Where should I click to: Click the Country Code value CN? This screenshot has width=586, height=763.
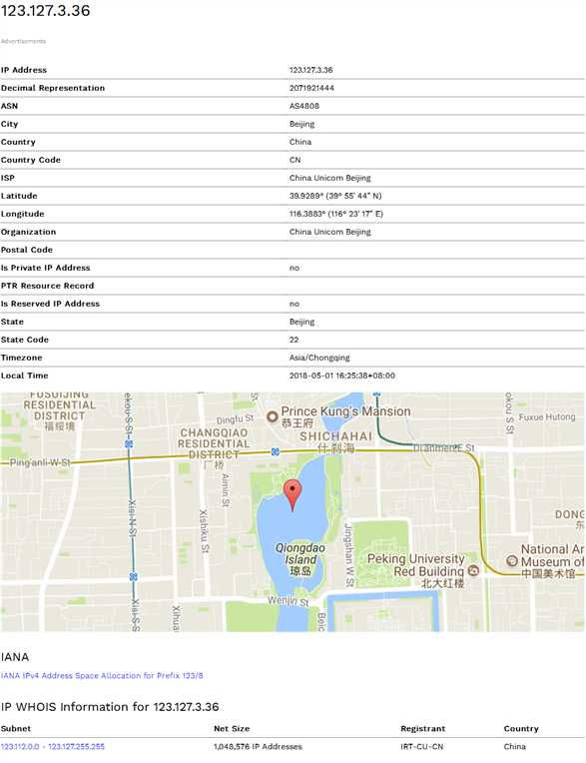tap(295, 160)
